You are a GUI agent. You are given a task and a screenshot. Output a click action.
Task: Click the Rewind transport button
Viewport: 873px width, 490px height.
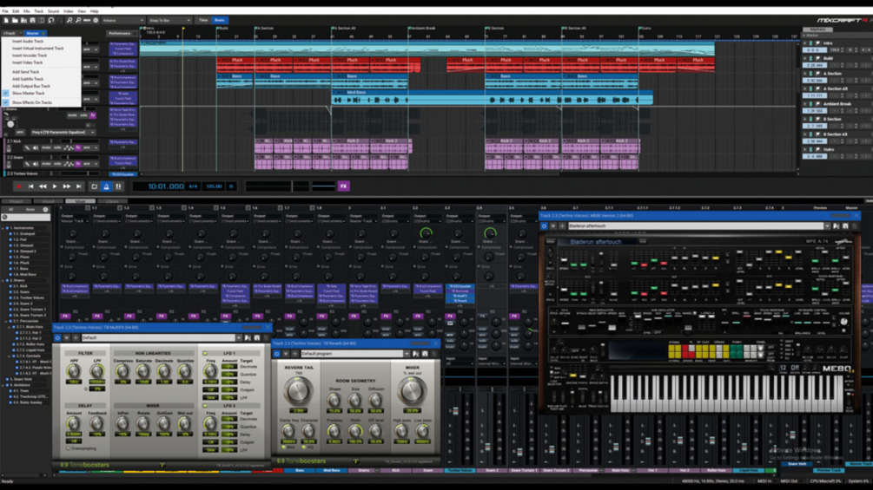(x=43, y=186)
